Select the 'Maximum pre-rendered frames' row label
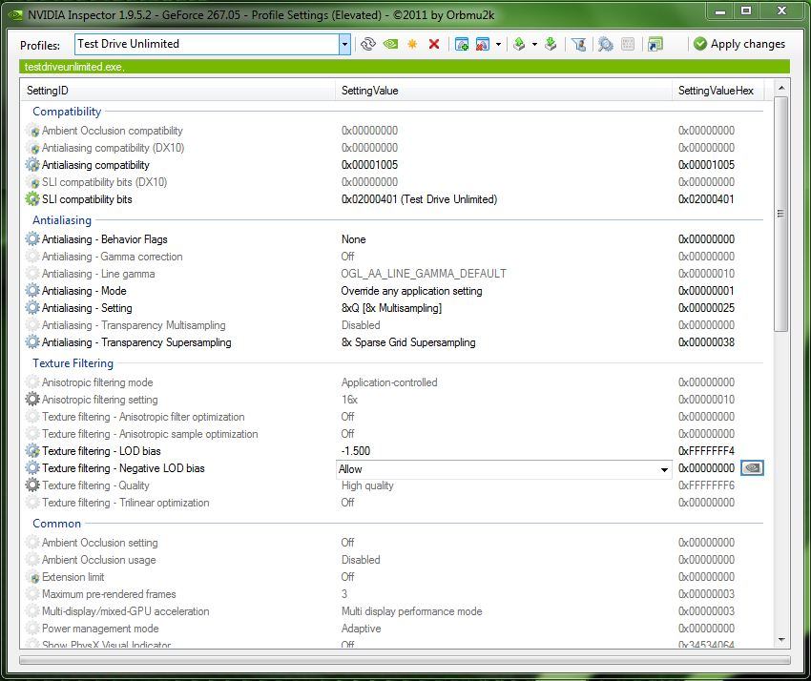811x681 pixels. coord(109,594)
